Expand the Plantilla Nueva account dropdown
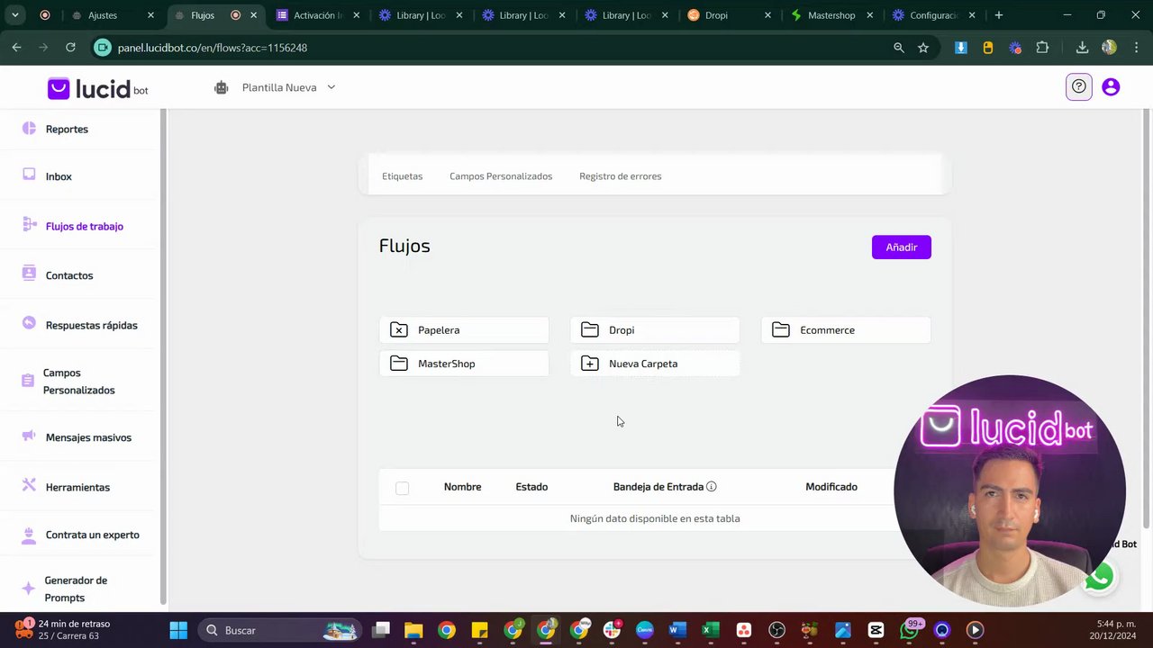 tap(331, 87)
